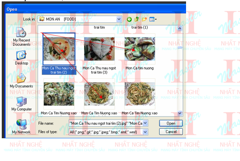Expand the Look in folder dropdown
This screenshot has width=240, height=161.
click(119, 19)
